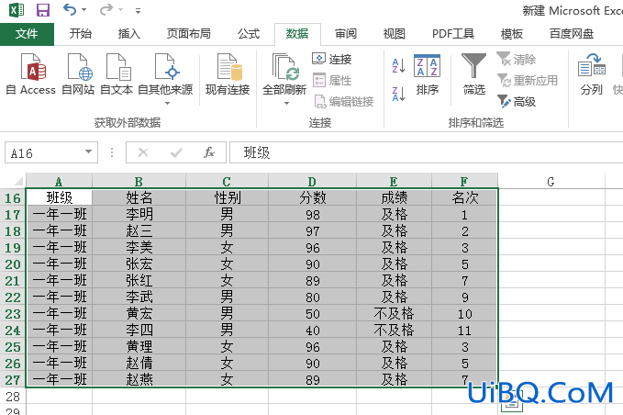The image size is (623, 415).
Task: Click the 班级 cell A16
Action: [59, 197]
